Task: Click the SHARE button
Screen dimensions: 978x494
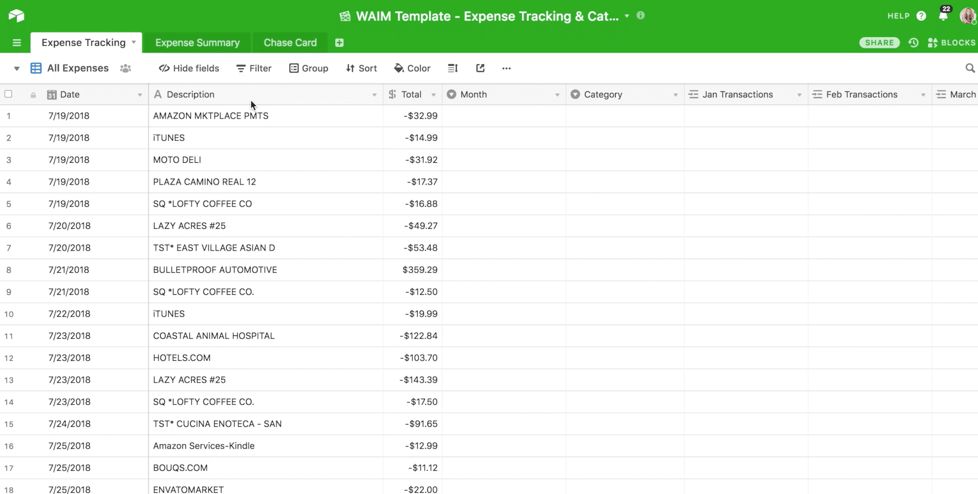Action: click(x=879, y=43)
